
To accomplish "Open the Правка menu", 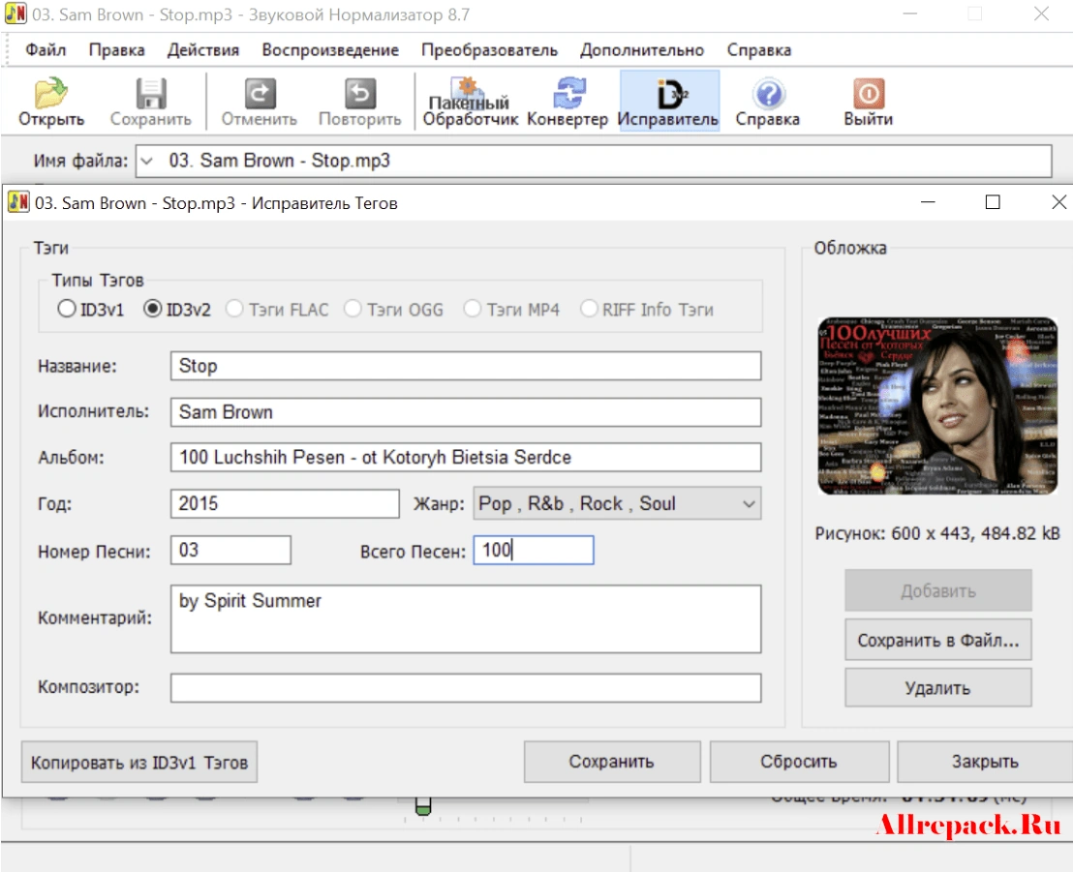I will coord(117,50).
